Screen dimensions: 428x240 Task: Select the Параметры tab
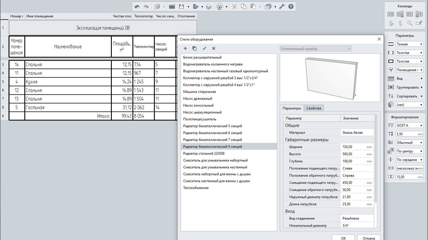tap(292, 108)
